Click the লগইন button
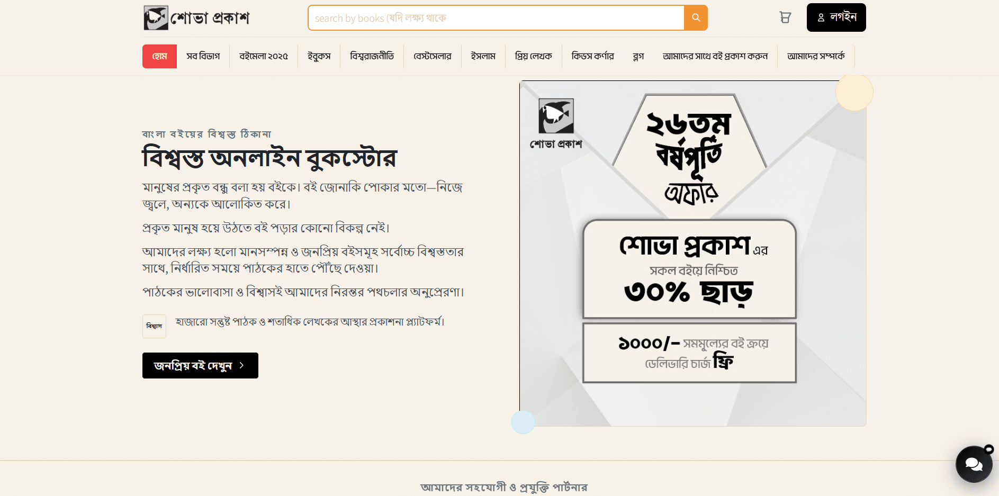This screenshot has height=496, width=999. (836, 17)
